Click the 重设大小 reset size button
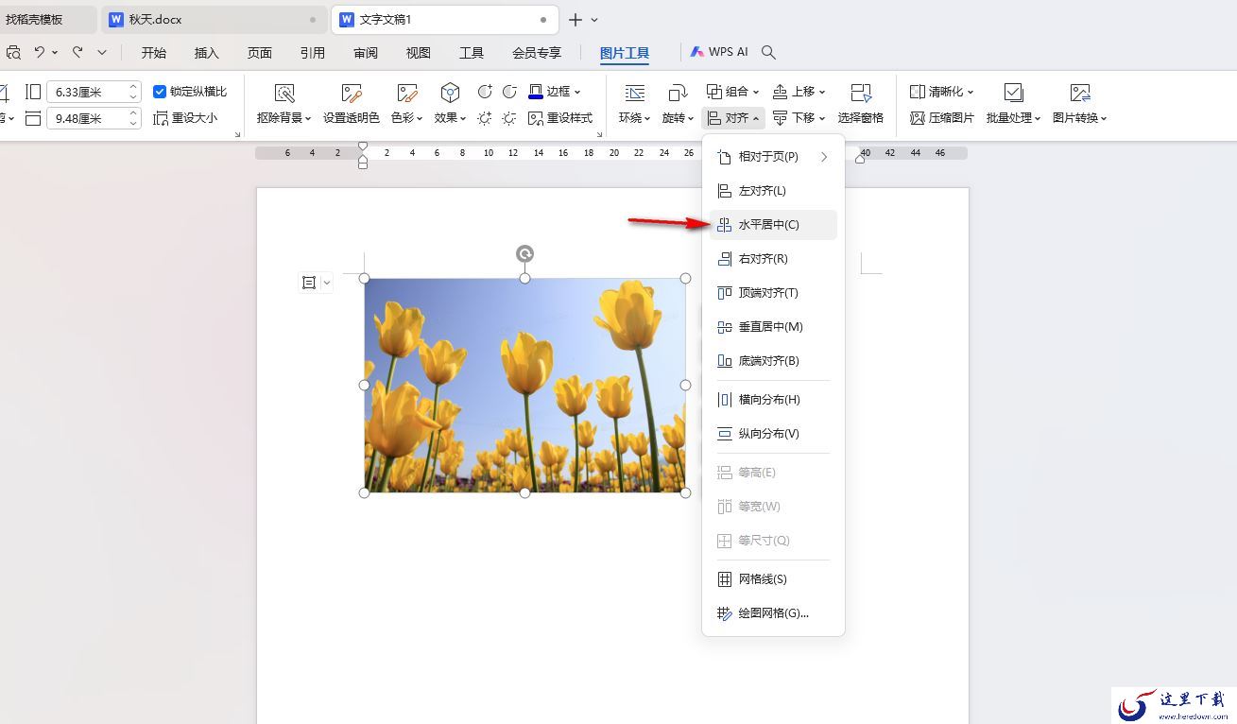Screen dimensions: 1237x724 point(185,118)
